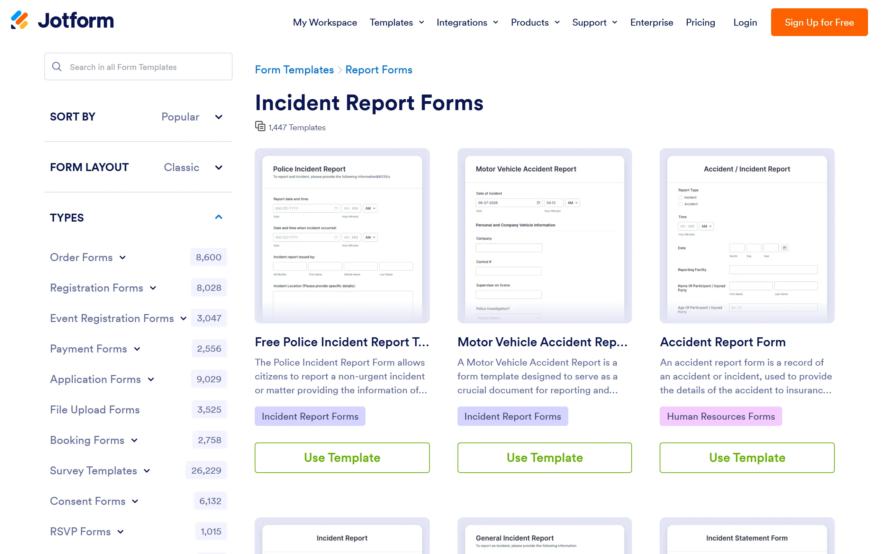Image resolution: width=886 pixels, height=554 pixels.
Task: Expand the Registration Forms chevron
Action: pos(153,288)
